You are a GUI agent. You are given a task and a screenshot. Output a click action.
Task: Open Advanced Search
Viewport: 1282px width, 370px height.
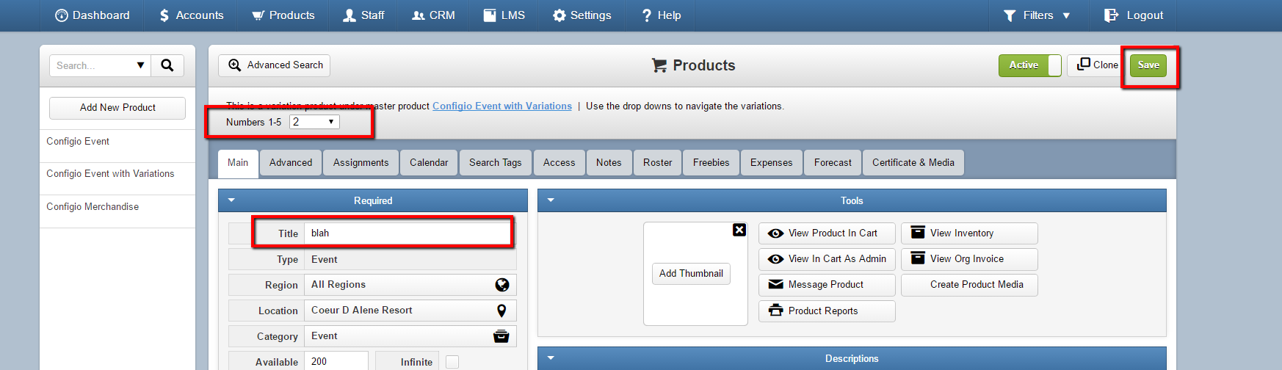pos(274,65)
